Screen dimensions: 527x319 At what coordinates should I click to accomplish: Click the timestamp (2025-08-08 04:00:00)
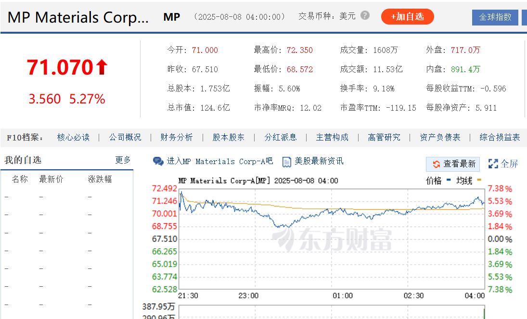240,16
